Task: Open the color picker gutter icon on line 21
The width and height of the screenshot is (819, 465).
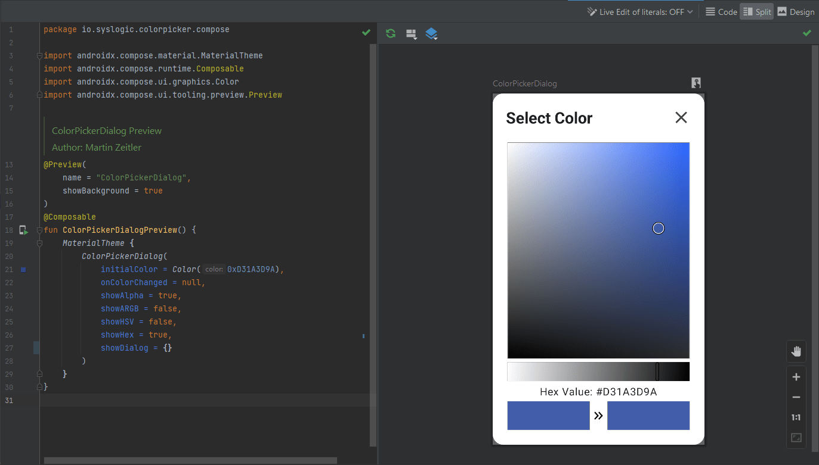Action: coord(23,269)
